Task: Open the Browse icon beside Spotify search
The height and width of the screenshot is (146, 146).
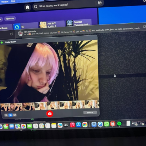Action: pos(100,3)
